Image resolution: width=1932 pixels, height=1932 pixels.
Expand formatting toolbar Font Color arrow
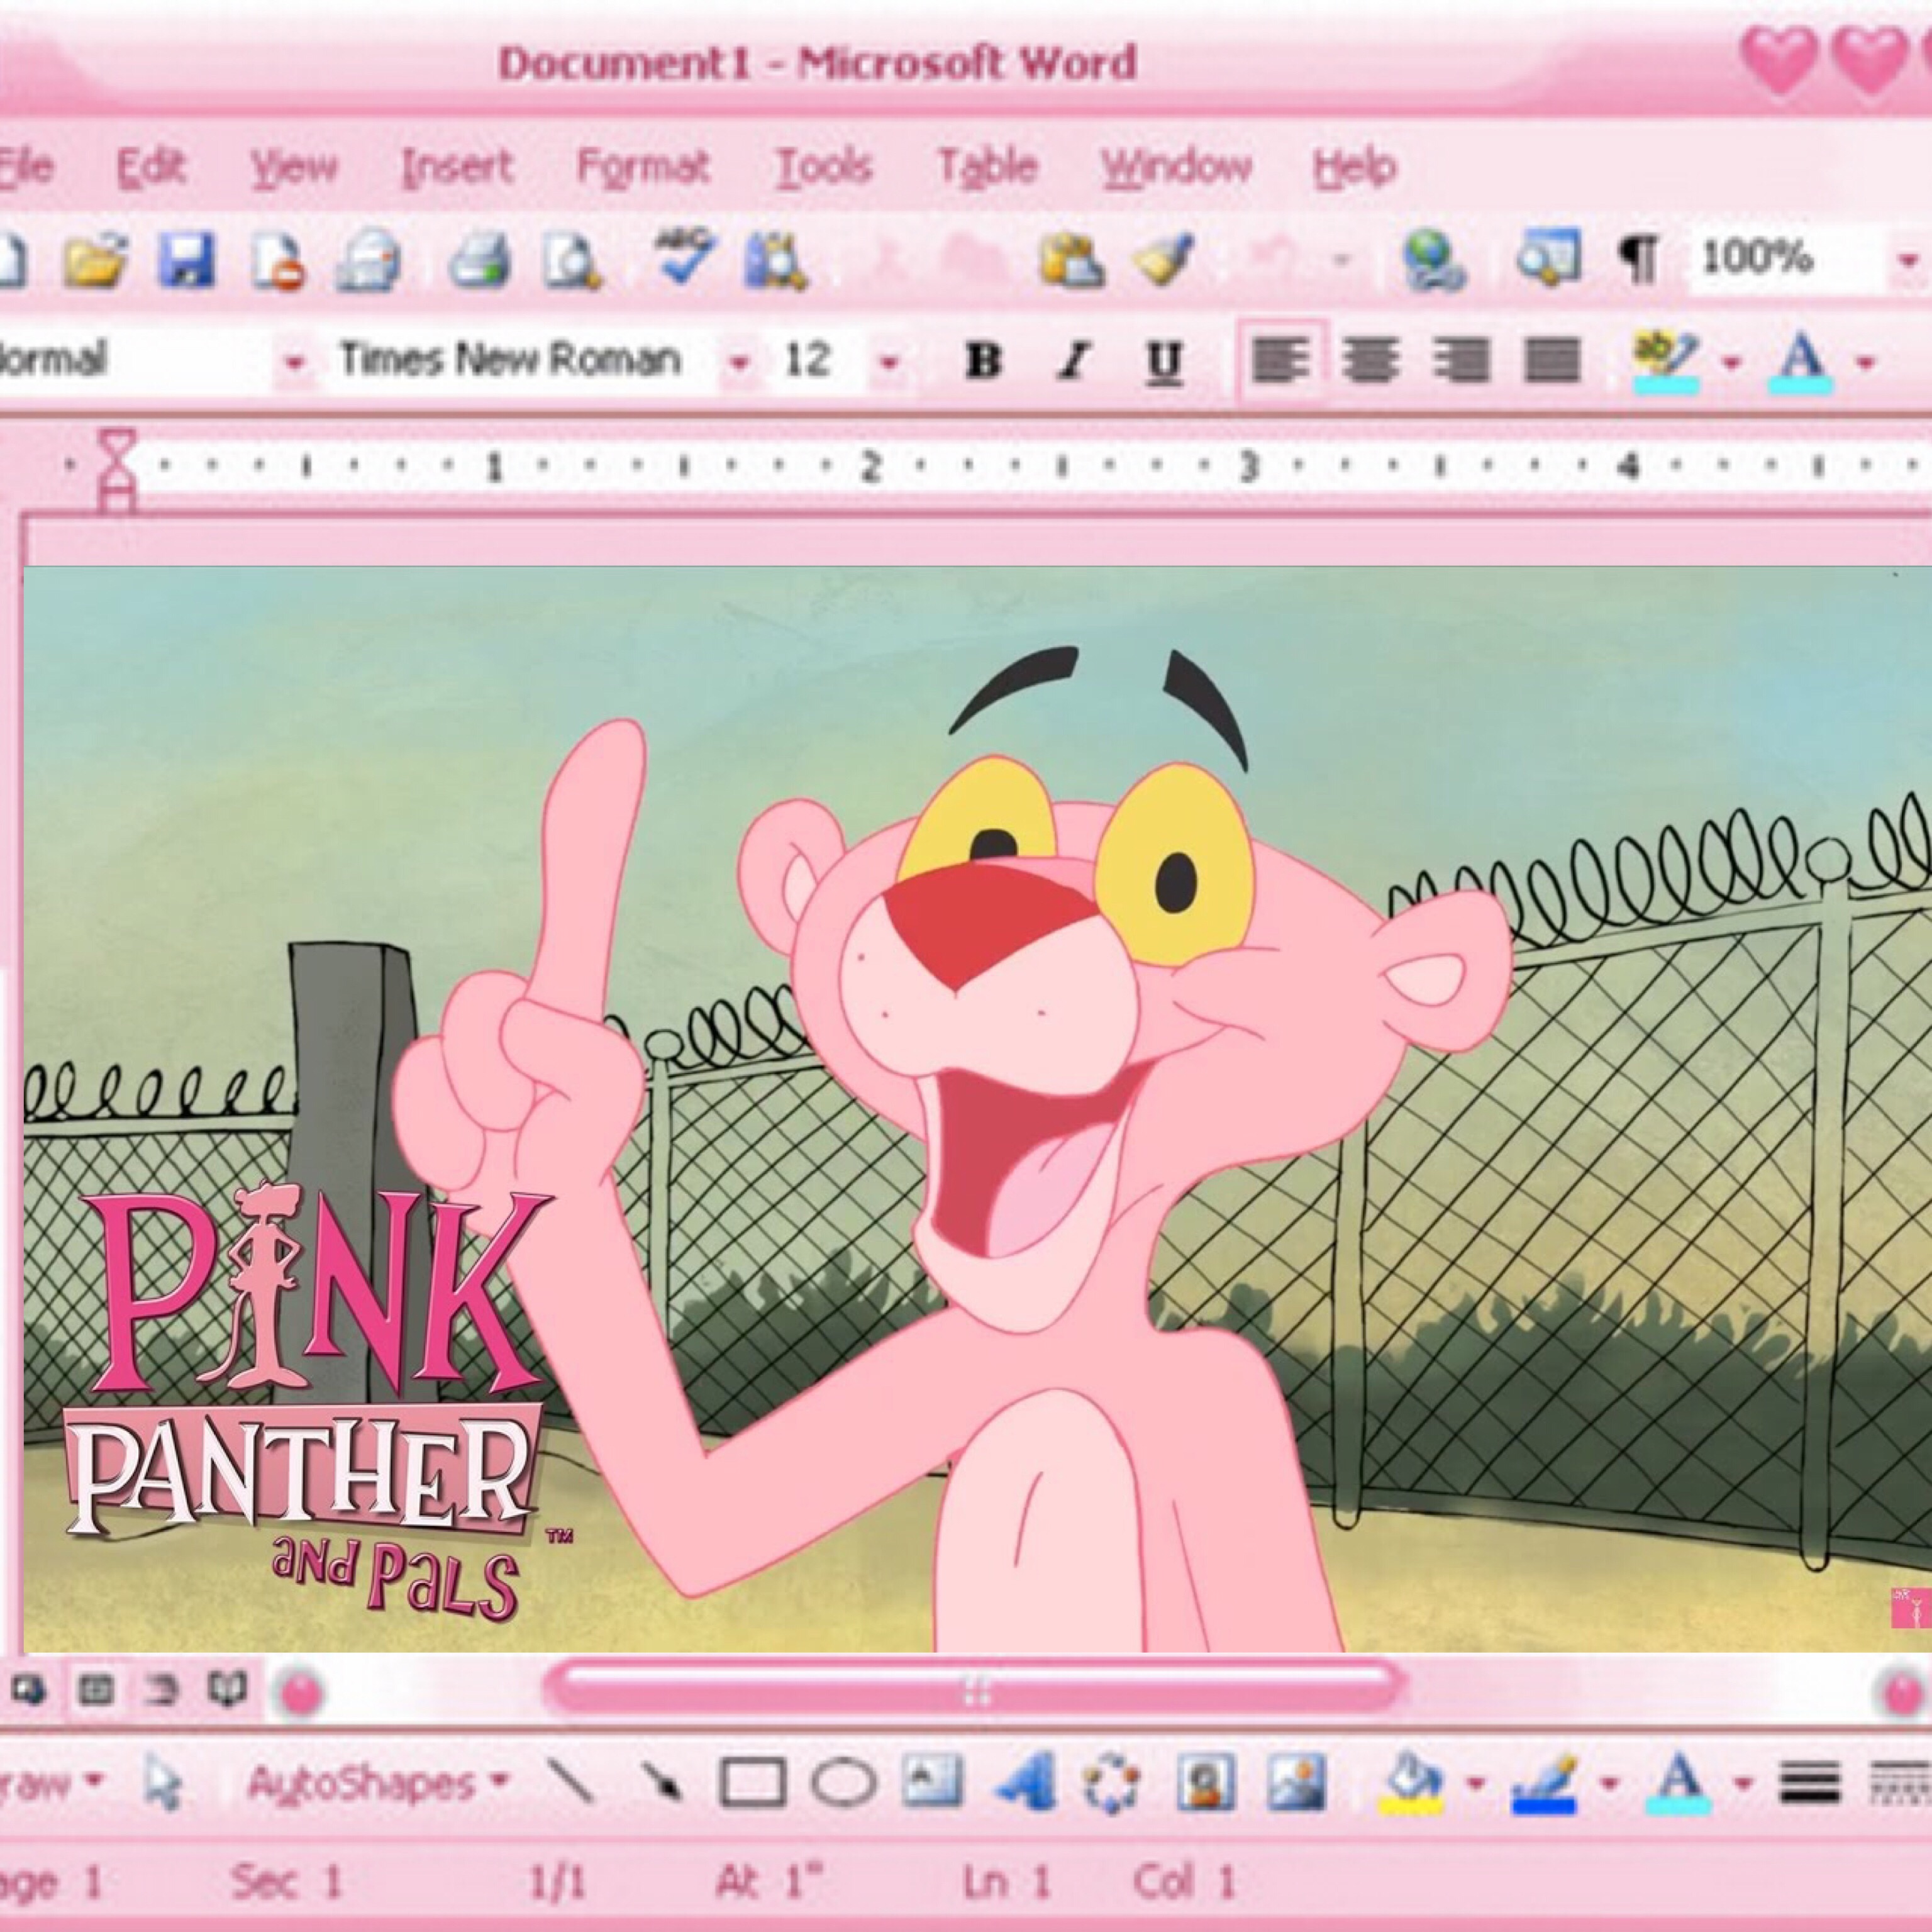(1866, 362)
